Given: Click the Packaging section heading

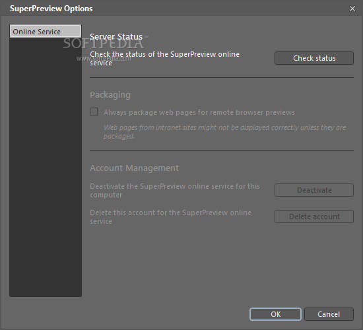Looking at the screenshot, I should point(110,95).
